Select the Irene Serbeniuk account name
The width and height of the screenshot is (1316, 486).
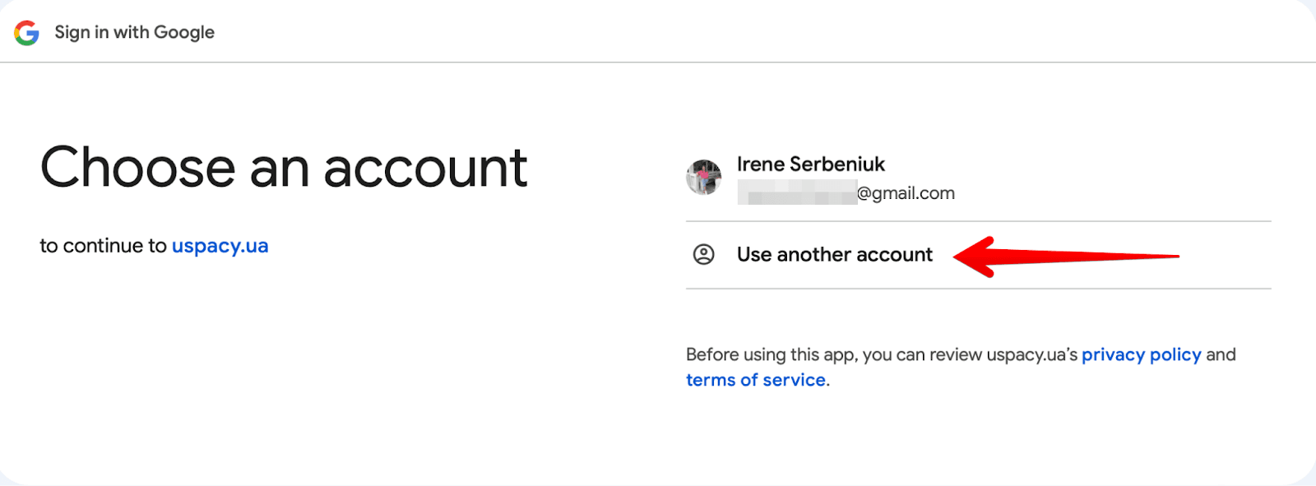click(810, 164)
